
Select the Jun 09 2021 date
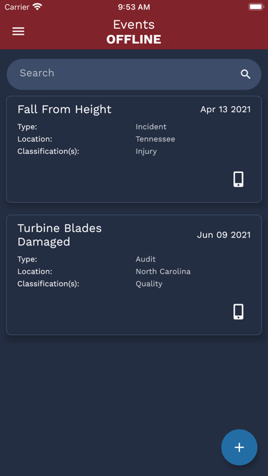point(224,235)
